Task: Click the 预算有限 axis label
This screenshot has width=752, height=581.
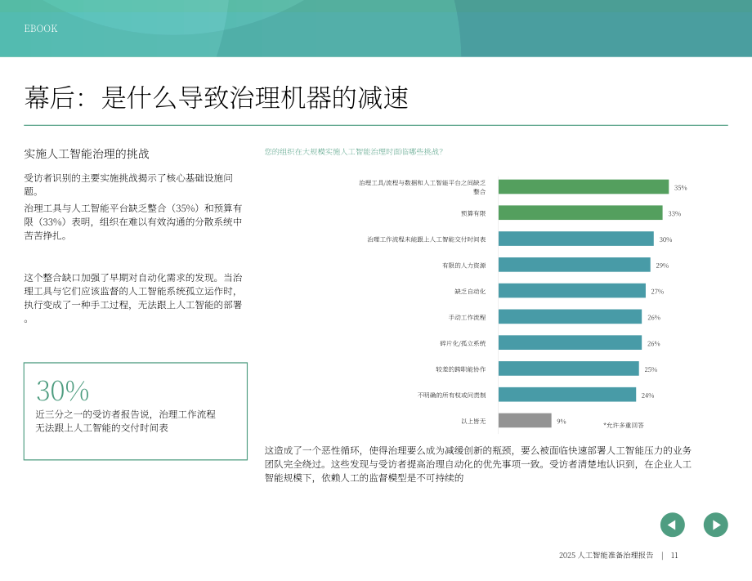Action: coord(473,213)
